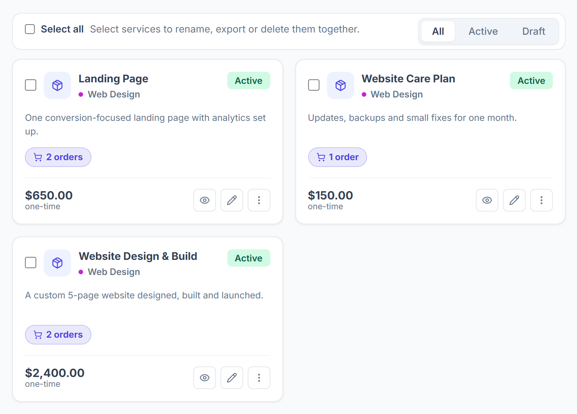Open the 1 order pill on Website Care Plan
This screenshot has height=414, width=577.
coord(338,157)
